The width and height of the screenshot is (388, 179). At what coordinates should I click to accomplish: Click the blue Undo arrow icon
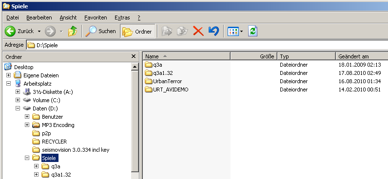[213, 31]
